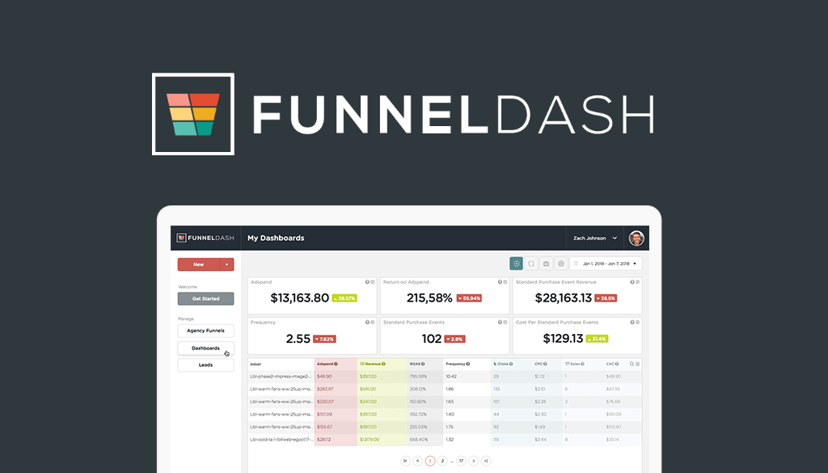Expand the arrow beside New button
This screenshot has height=473, width=828.
[x=226, y=264]
